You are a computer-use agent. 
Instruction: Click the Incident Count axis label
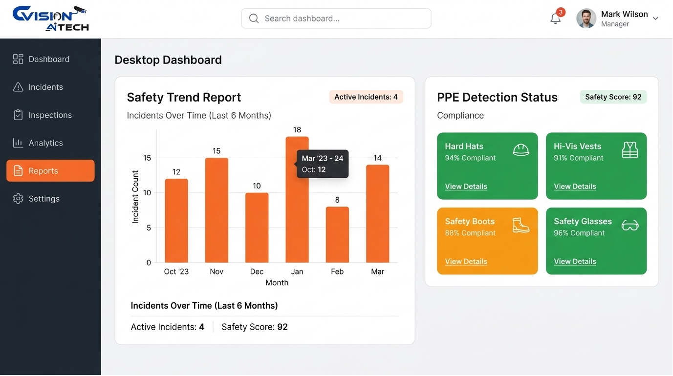pos(136,197)
